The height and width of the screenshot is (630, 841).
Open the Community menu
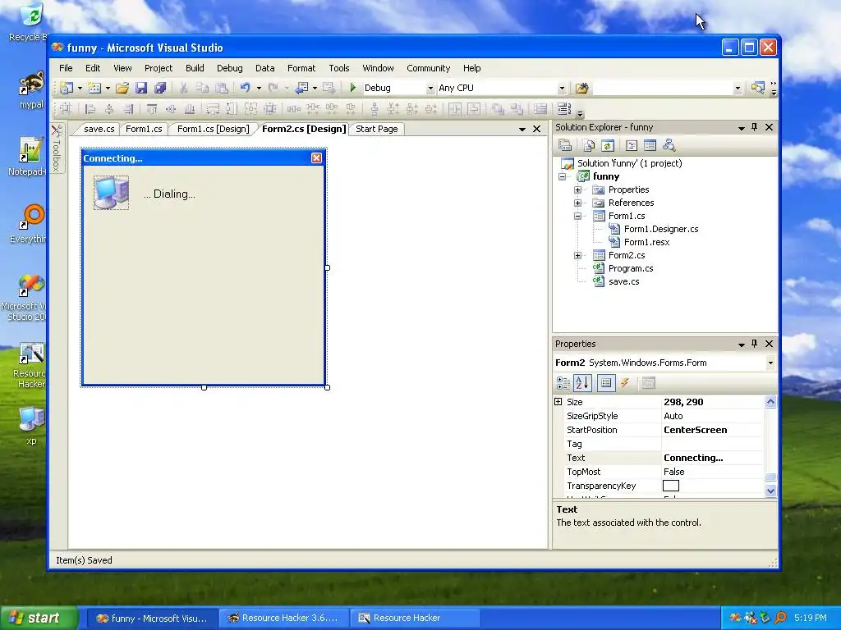click(428, 68)
